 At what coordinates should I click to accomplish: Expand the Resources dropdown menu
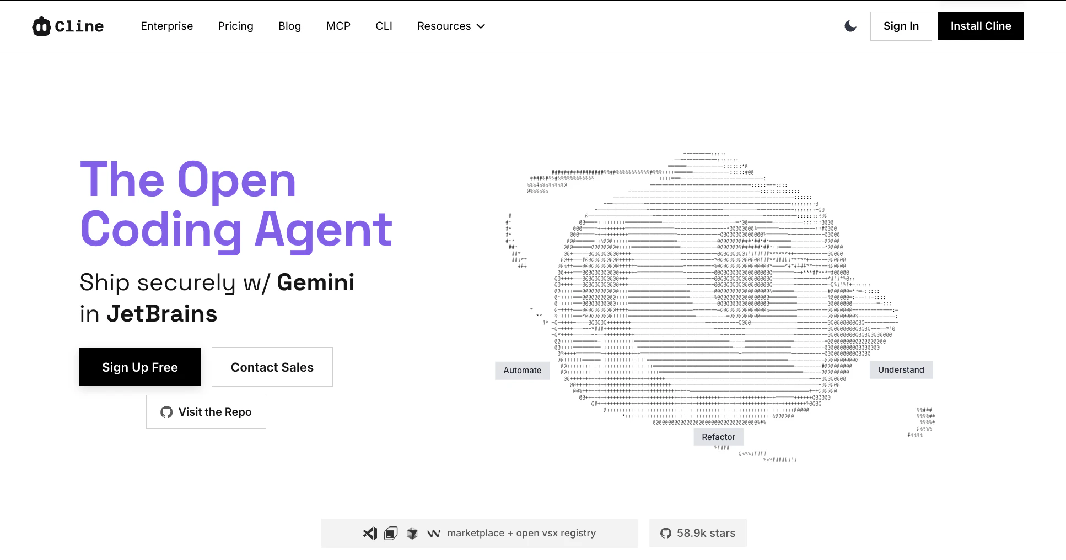(x=451, y=26)
